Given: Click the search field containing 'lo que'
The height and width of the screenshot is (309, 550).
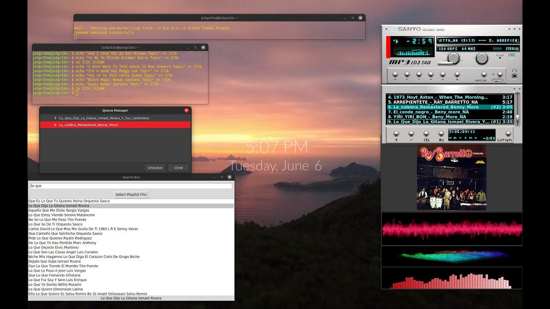Looking at the screenshot, I should pyautogui.click(x=131, y=186).
